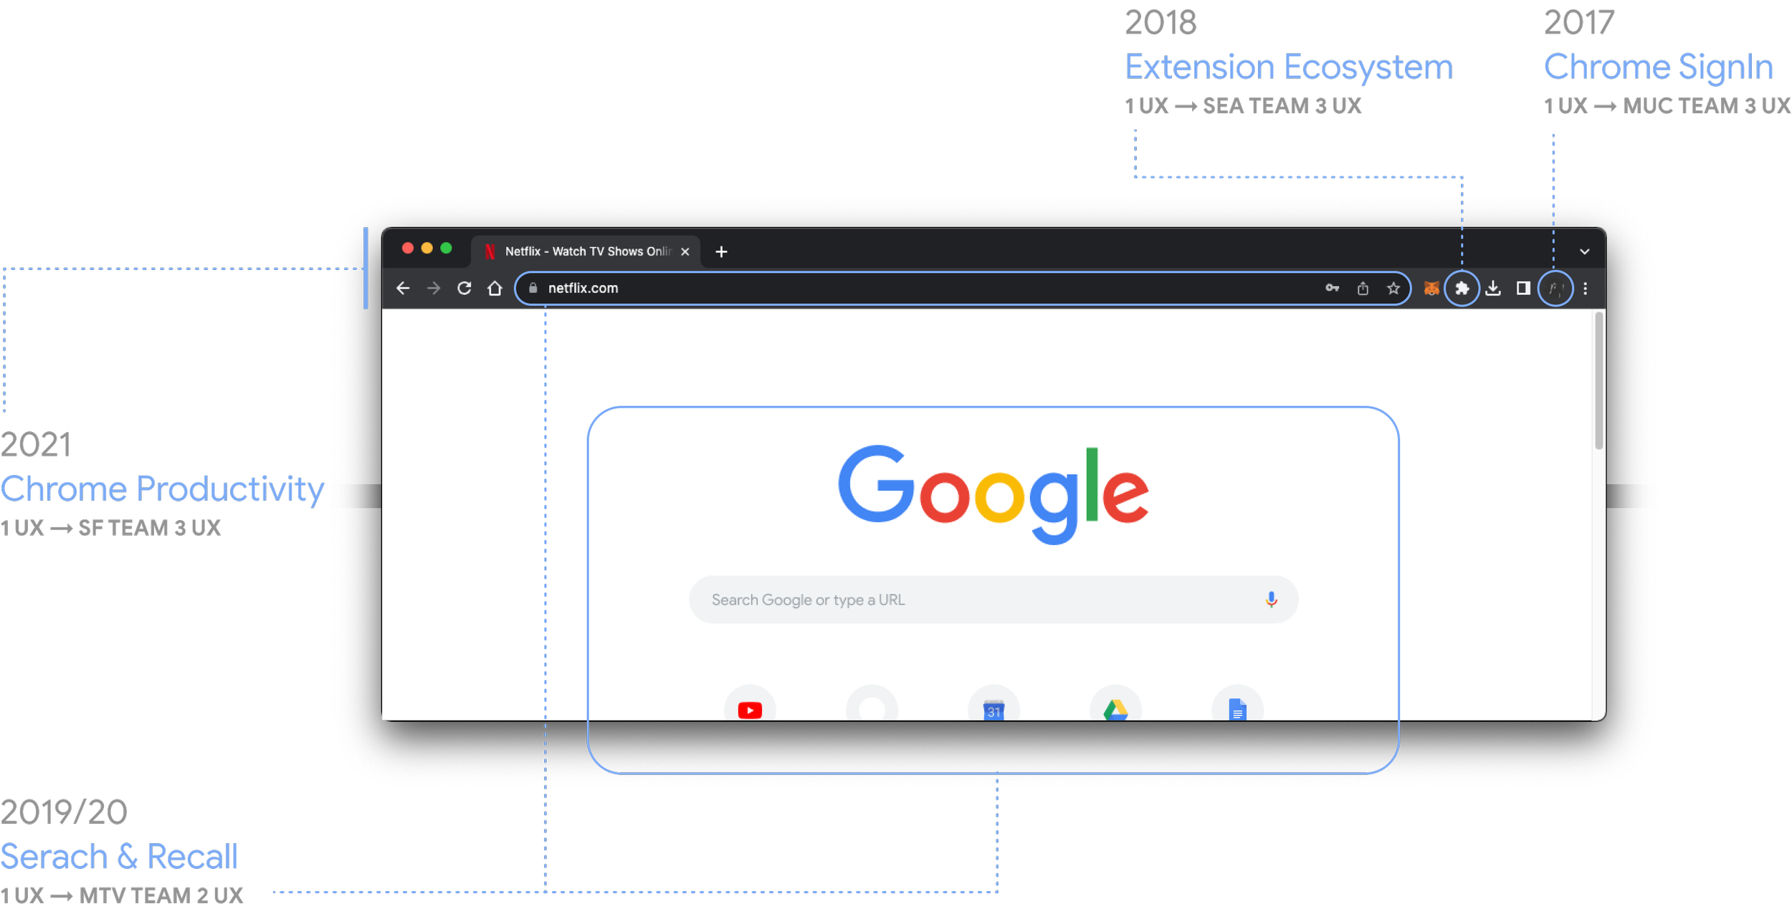This screenshot has width=1792, height=914.
Task: Click the saved password key icon
Action: click(x=1332, y=288)
